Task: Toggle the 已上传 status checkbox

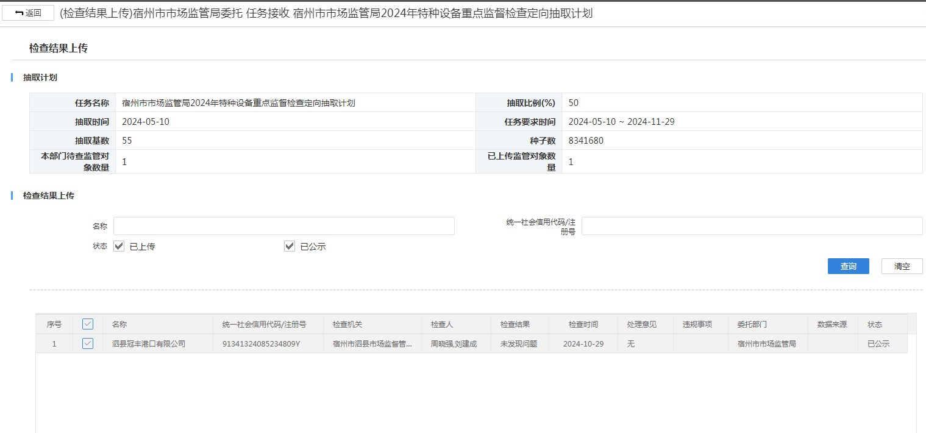Action: click(x=119, y=247)
